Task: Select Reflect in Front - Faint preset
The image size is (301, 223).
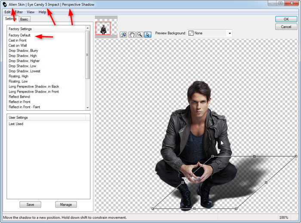Action: pyautogui.click(x=24, y=107)
